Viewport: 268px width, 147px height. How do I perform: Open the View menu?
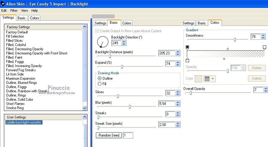[24, 11]
